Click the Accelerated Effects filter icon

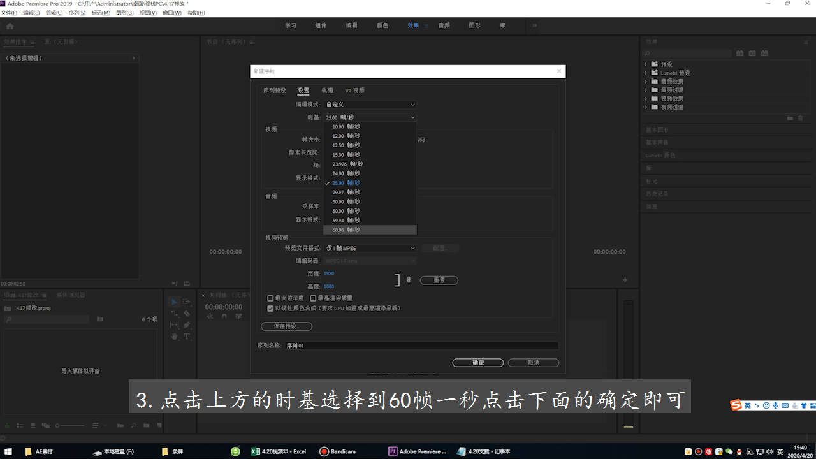click(740, 54)
